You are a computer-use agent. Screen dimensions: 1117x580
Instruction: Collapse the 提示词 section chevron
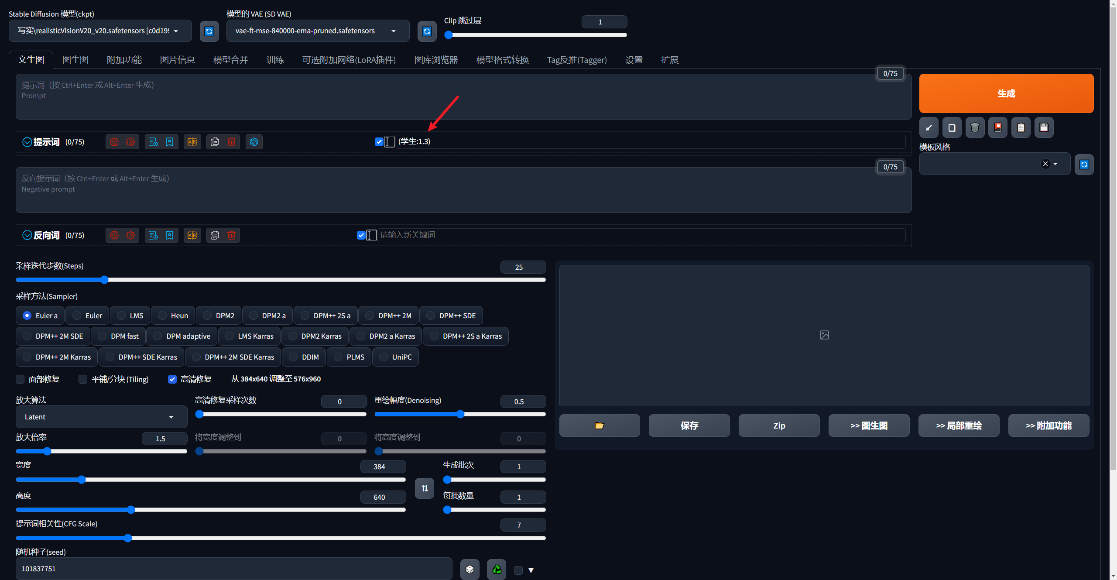click(x=27, y=142)
